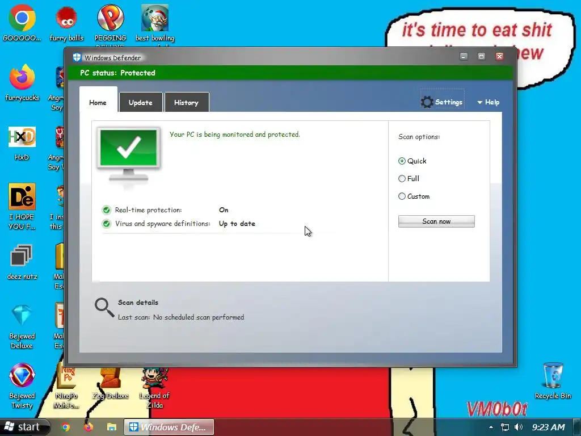Click the Settings gear icon
Image resolution: width=581 pixels, height=436 pixels.
(427, 102)
